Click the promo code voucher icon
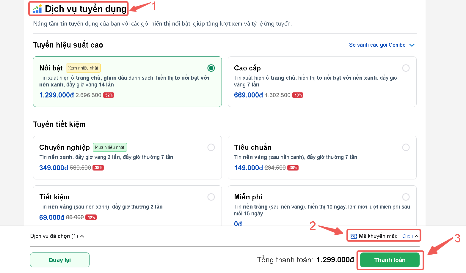The width and height of the screenshot is (466, 273). [354, 236]
